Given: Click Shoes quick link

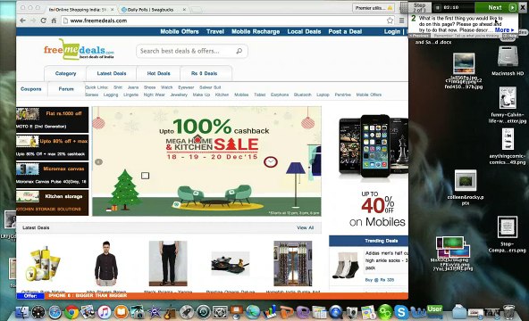Looking at the screenshot, I should click(x=149, y=87).
